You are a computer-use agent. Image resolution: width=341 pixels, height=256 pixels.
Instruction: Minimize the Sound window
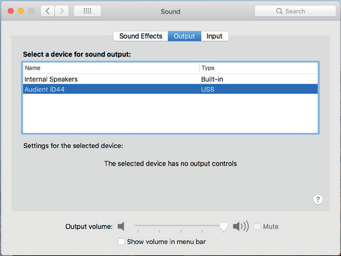21,11
